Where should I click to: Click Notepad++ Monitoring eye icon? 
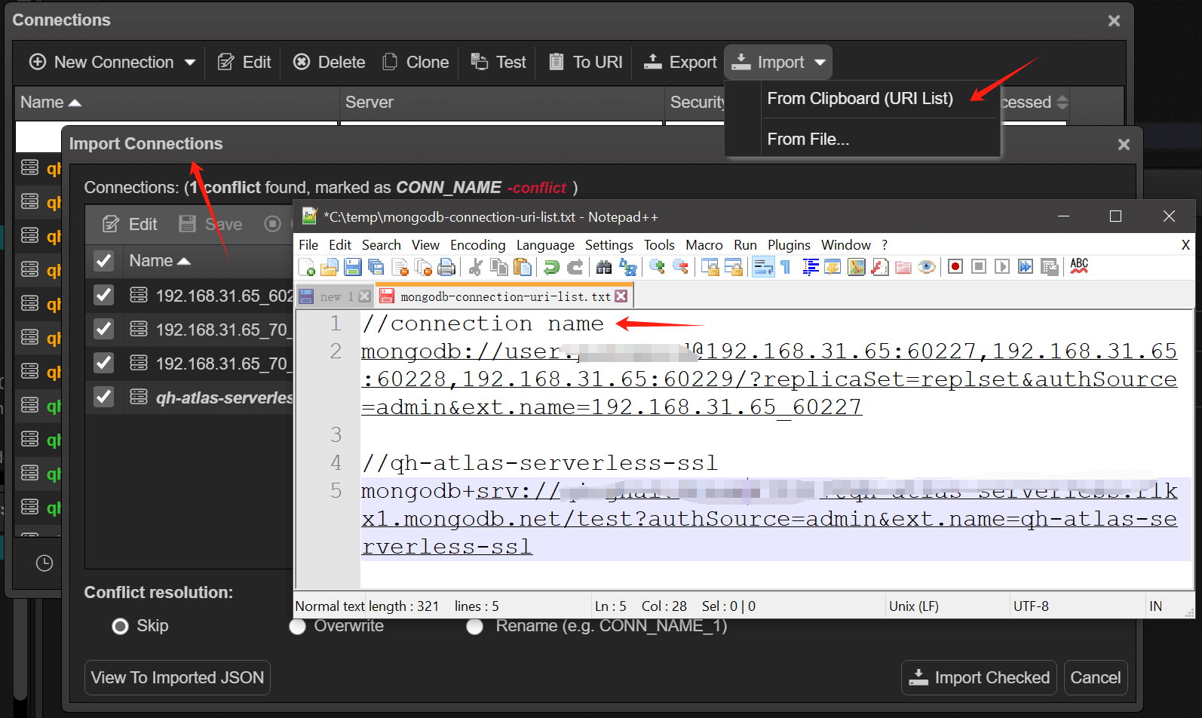[927, 267]
